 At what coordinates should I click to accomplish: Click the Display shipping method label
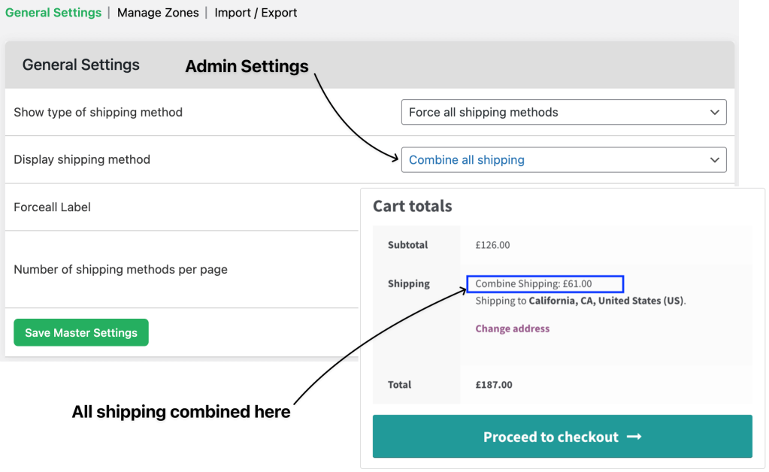(82, 160)
